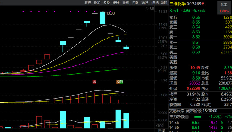Select the 多股 menu item
The height and width of the screenshot is (132, 232).
pos(107,3)
